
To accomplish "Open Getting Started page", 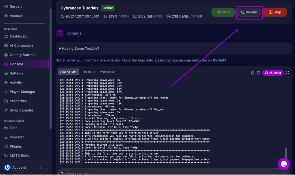I will coord(22,54).
